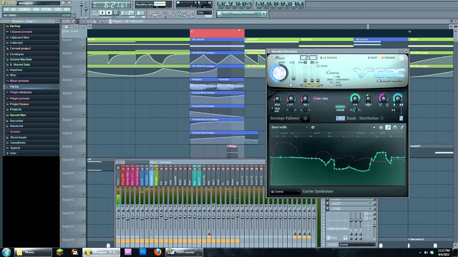Click the transport Play button
Image resolution: width=458 pixels, height=257 pixels.
click(x=102, y=13)
